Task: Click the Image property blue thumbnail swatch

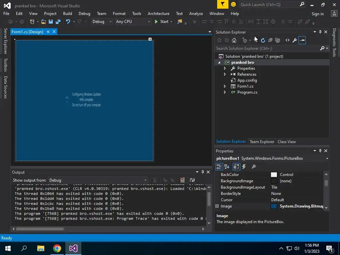Action: coord(274,206)
